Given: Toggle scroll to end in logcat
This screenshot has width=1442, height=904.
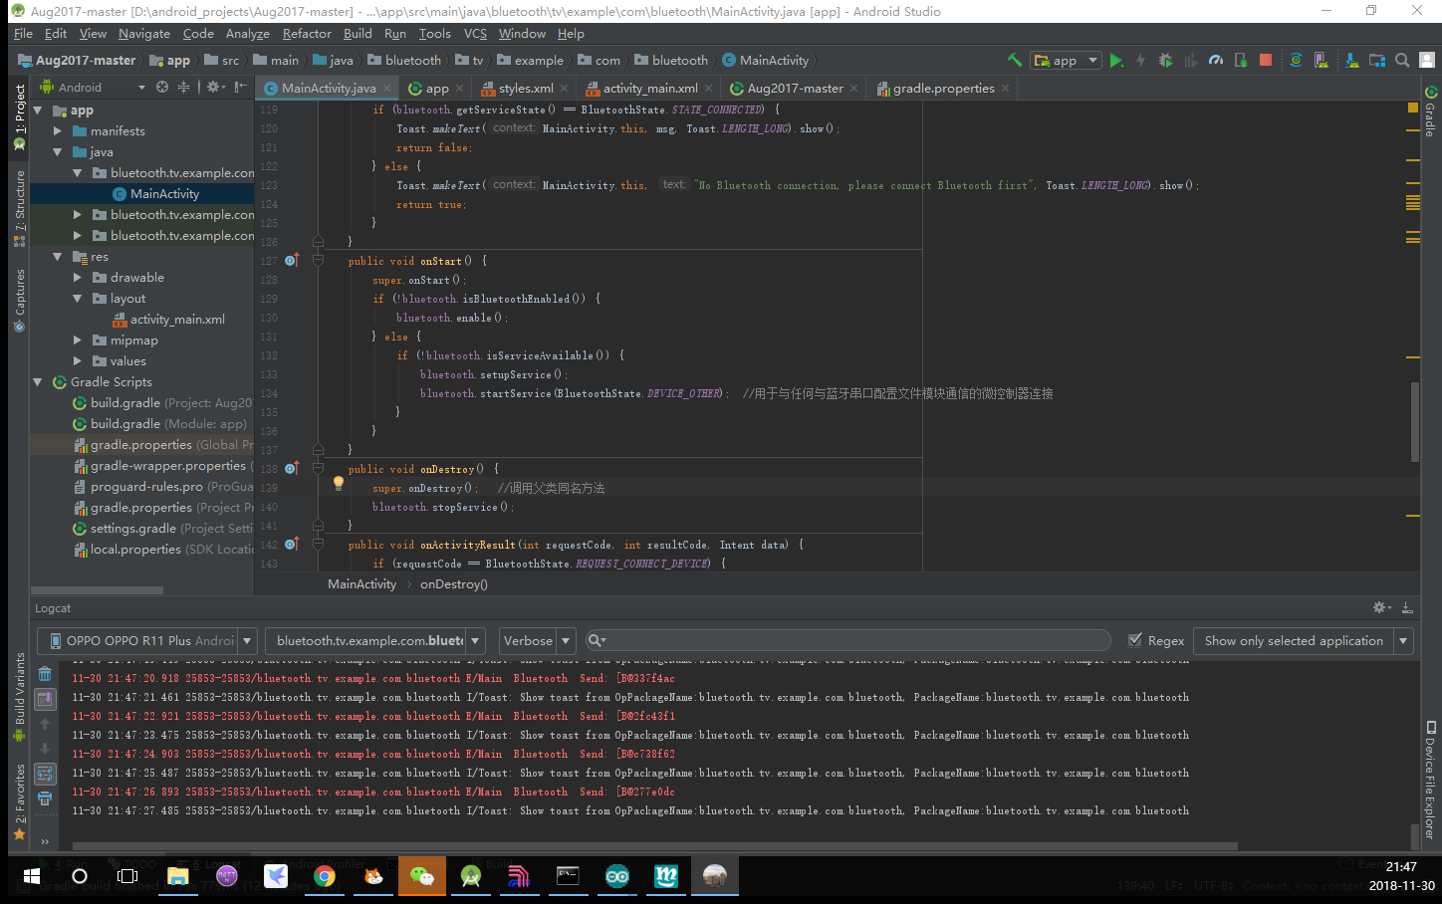Looking at the screenshot, I should pyautogui.click(x=45, y=699).
